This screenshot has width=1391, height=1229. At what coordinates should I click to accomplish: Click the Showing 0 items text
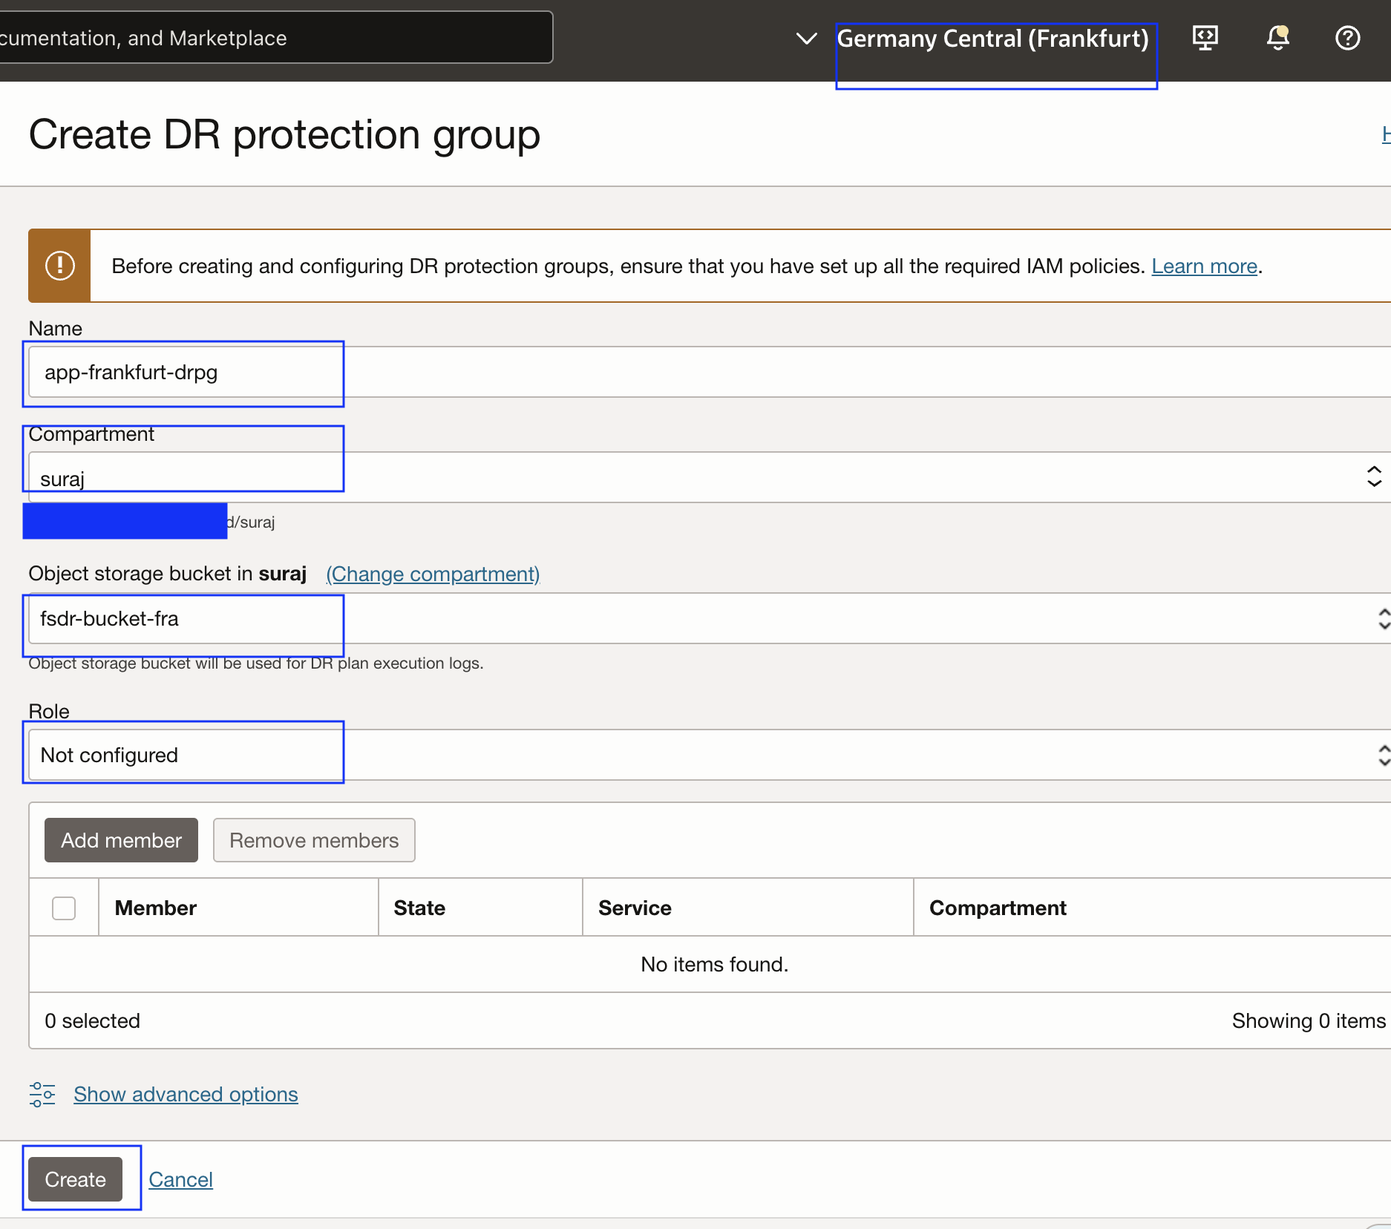point(1309,1020)
